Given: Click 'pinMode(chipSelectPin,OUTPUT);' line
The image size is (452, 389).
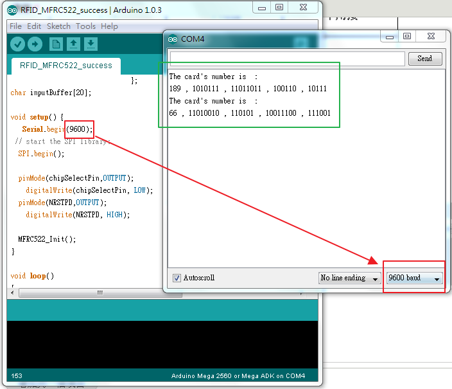Looking at the screenshot, I should 76,178.
